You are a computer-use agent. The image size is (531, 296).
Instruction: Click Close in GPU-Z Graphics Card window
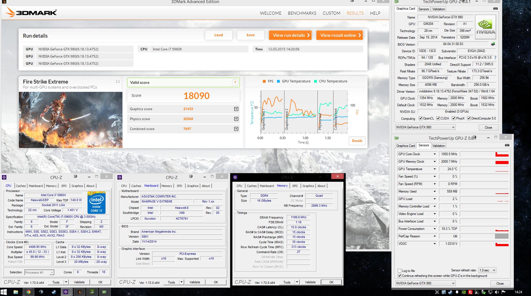click(488, 128)
